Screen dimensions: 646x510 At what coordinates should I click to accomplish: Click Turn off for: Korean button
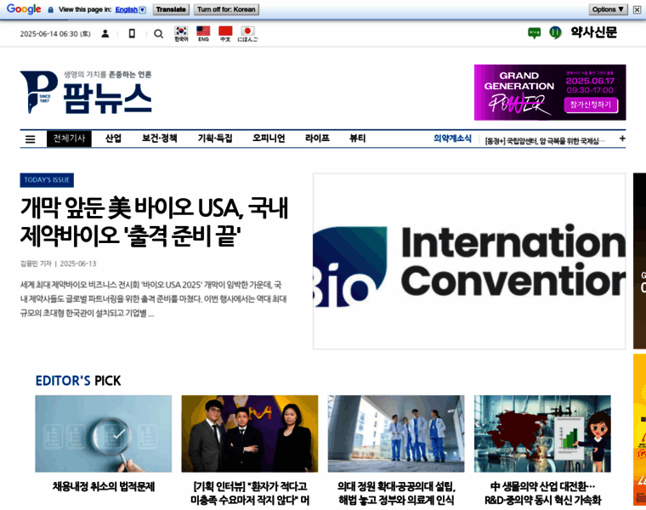click(226, 9)
